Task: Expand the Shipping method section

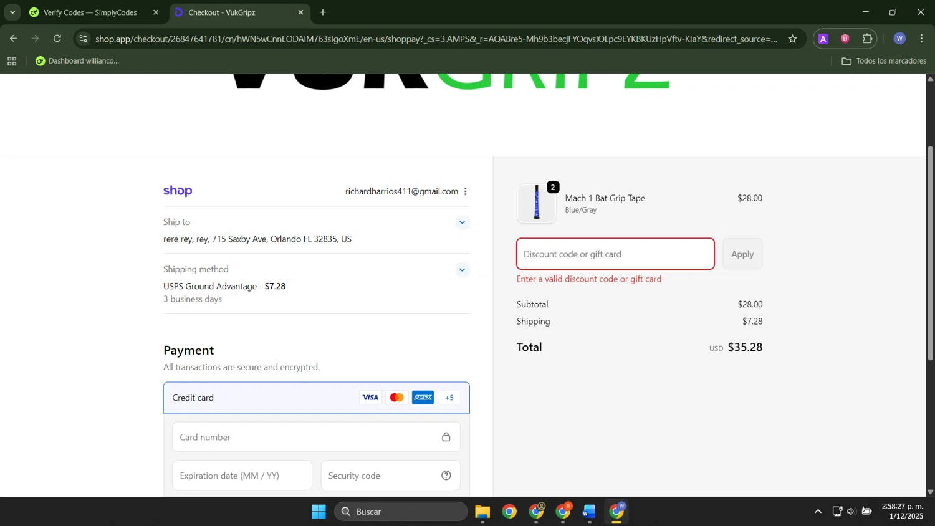Action: click(462, 270)
